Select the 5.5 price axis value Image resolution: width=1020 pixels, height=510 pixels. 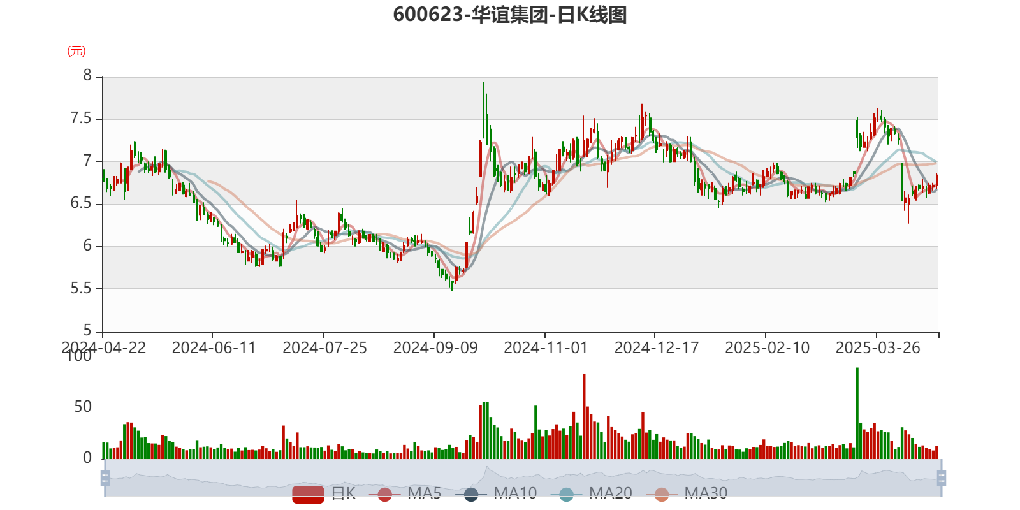pyautogui.click(x=81, y=288)
